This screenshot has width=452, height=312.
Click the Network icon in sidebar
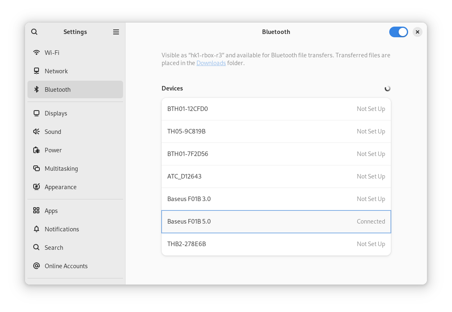(37, 71)
